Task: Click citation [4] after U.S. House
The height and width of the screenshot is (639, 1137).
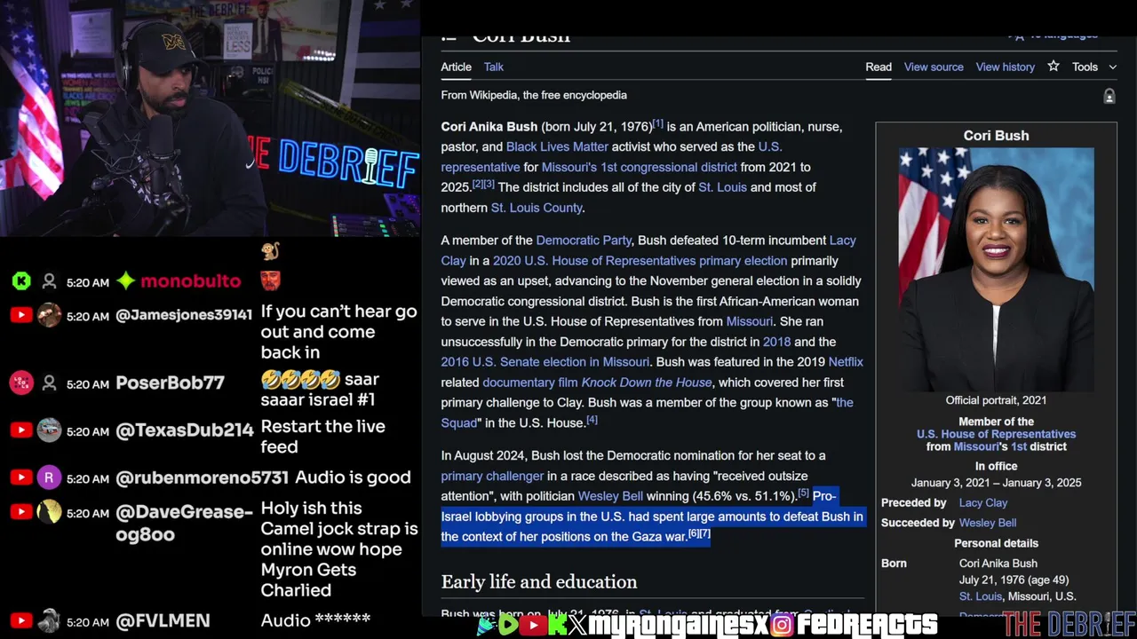Action: click(592, 420)
